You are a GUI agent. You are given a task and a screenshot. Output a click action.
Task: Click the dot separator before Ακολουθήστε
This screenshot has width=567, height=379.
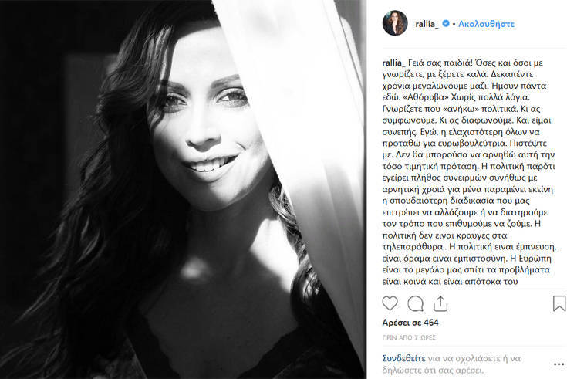(454, 24)
